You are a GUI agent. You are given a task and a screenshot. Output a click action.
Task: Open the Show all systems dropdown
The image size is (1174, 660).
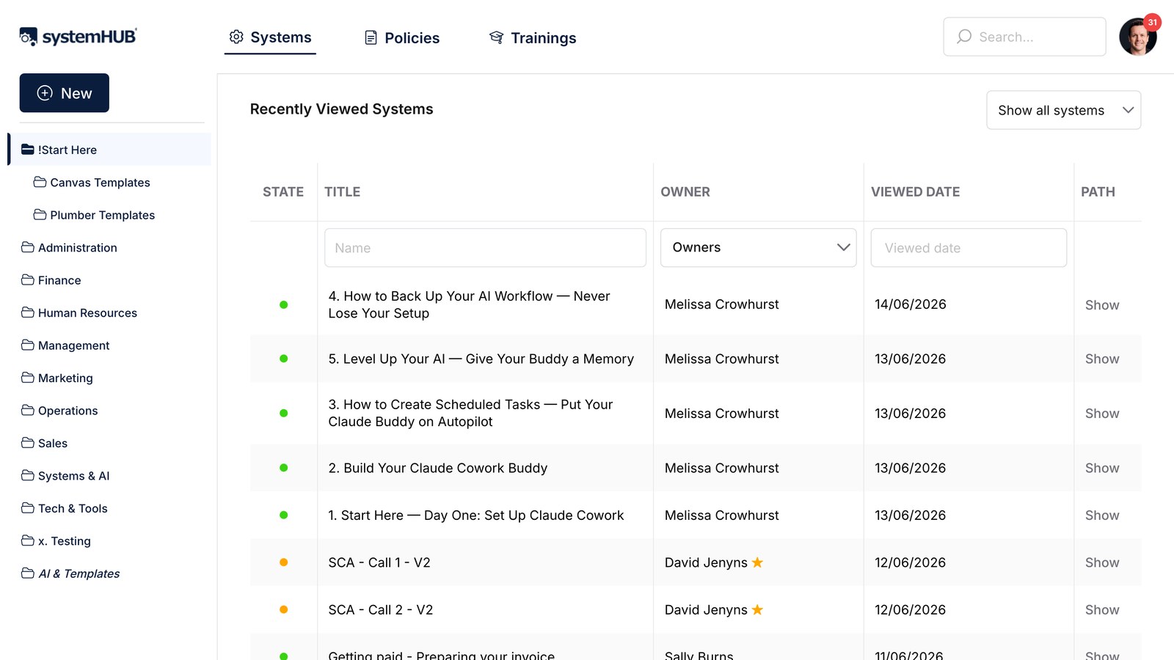pos(1063,110)
